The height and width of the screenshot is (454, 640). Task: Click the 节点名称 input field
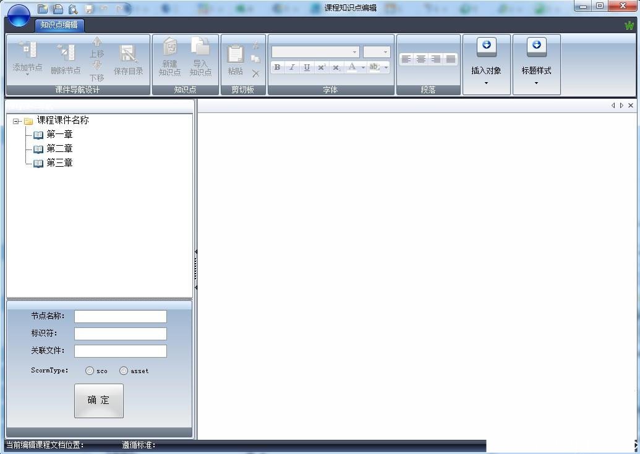click(x=121, y=316)
